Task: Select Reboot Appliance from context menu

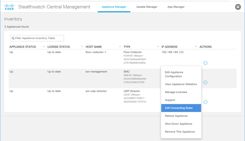Action: point(176,116)
